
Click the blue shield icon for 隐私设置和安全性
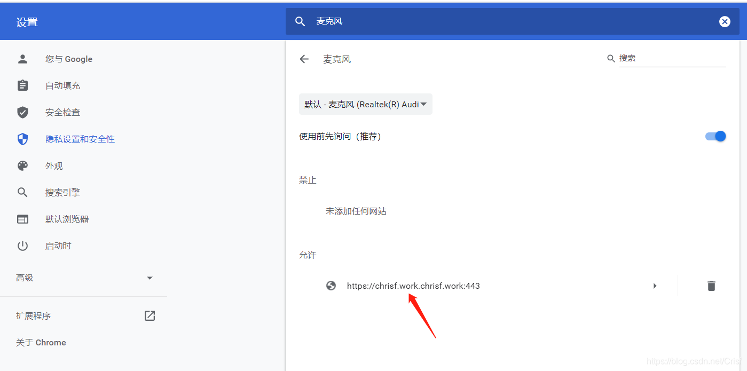point(22,139)
